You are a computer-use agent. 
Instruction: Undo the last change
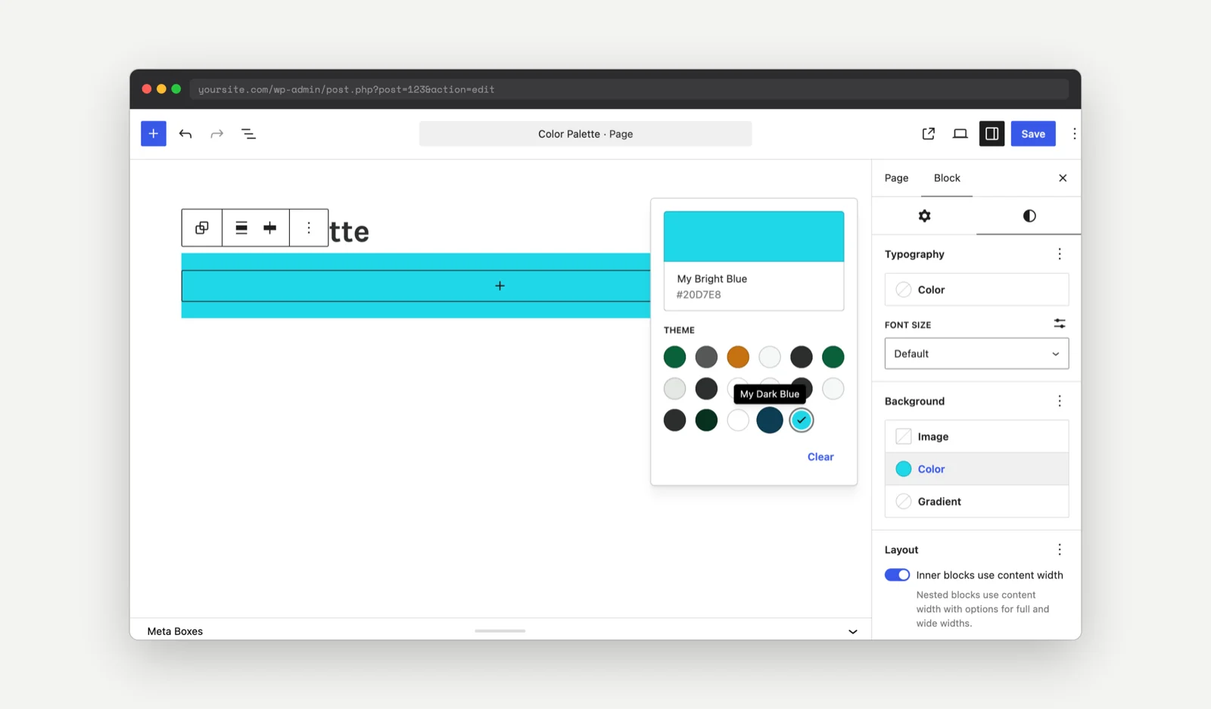click(185, 134)
